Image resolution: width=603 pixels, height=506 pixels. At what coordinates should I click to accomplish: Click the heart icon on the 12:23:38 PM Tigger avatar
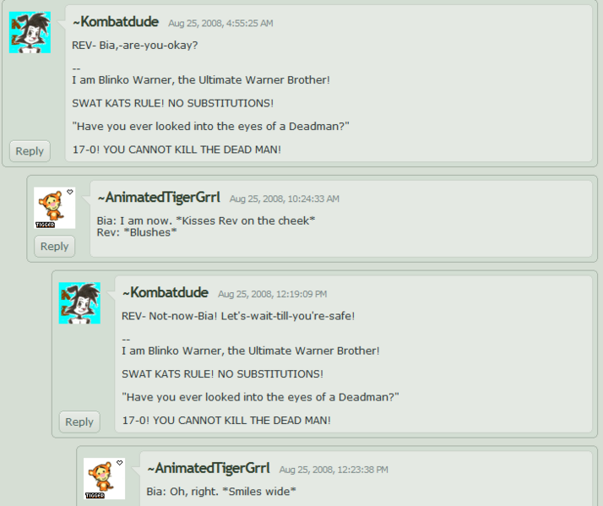(120, 463)
